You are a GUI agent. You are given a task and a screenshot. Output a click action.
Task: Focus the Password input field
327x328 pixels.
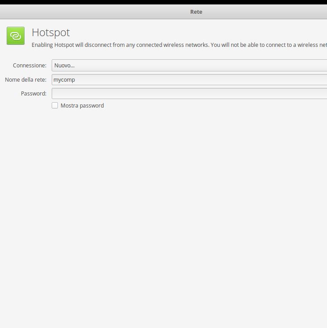189,93
